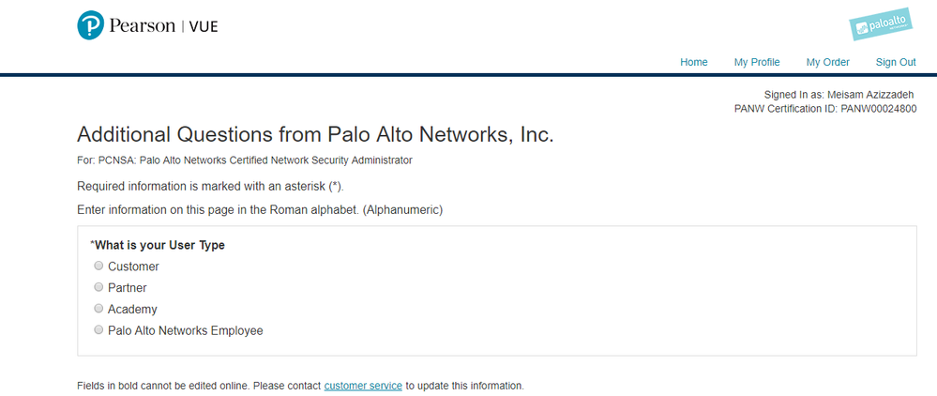This screenshot has width=937, height=396.
Task: Click the What is your User Type question
Action: click(x=159, y=245)
